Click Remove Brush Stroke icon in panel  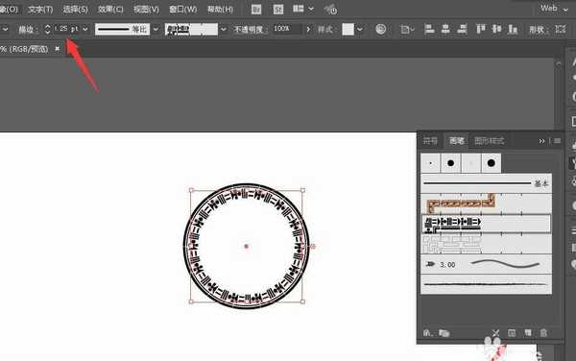(x=495, y=333)
